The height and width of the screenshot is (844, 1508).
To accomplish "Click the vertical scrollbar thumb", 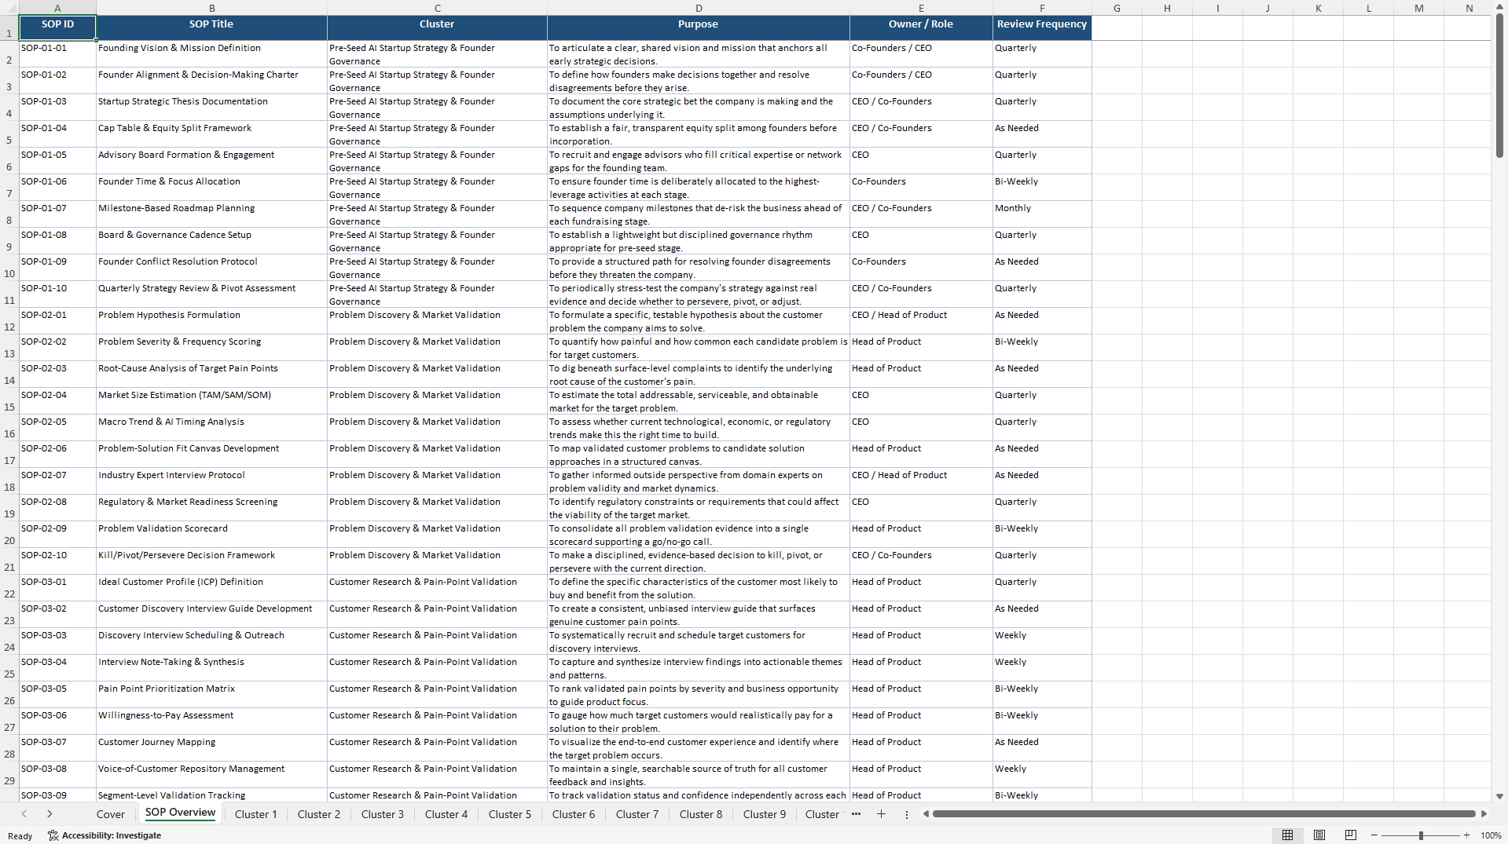I will point(1499,86).
